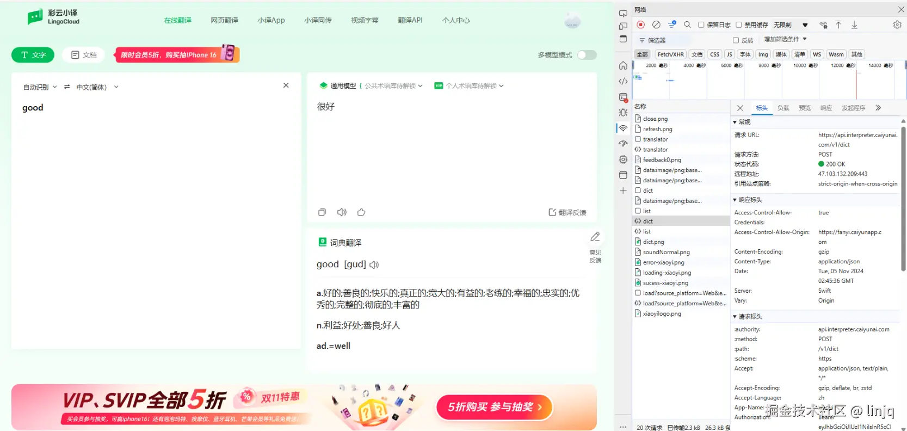Enable the 保留日志 checkbox

pos(701,24)
